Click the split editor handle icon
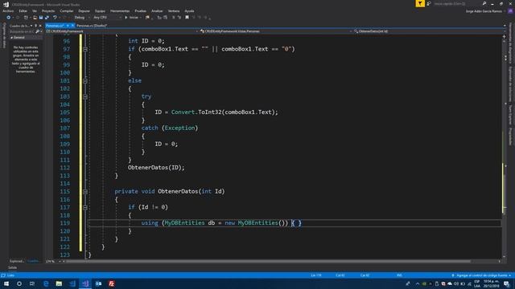This screenshot has height=289, width=515. click(x=505, y=37)
